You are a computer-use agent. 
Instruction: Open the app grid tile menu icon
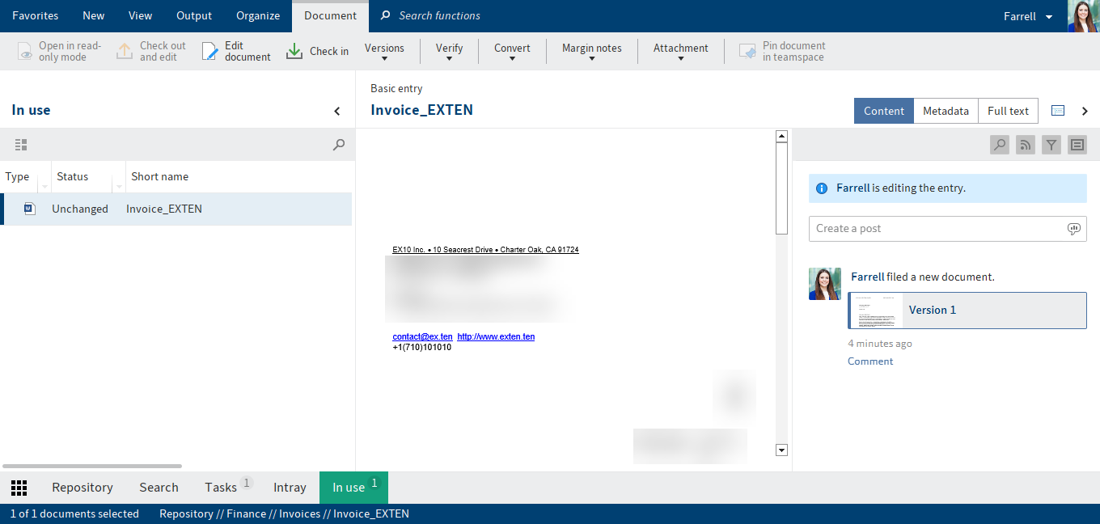(19, 487)
